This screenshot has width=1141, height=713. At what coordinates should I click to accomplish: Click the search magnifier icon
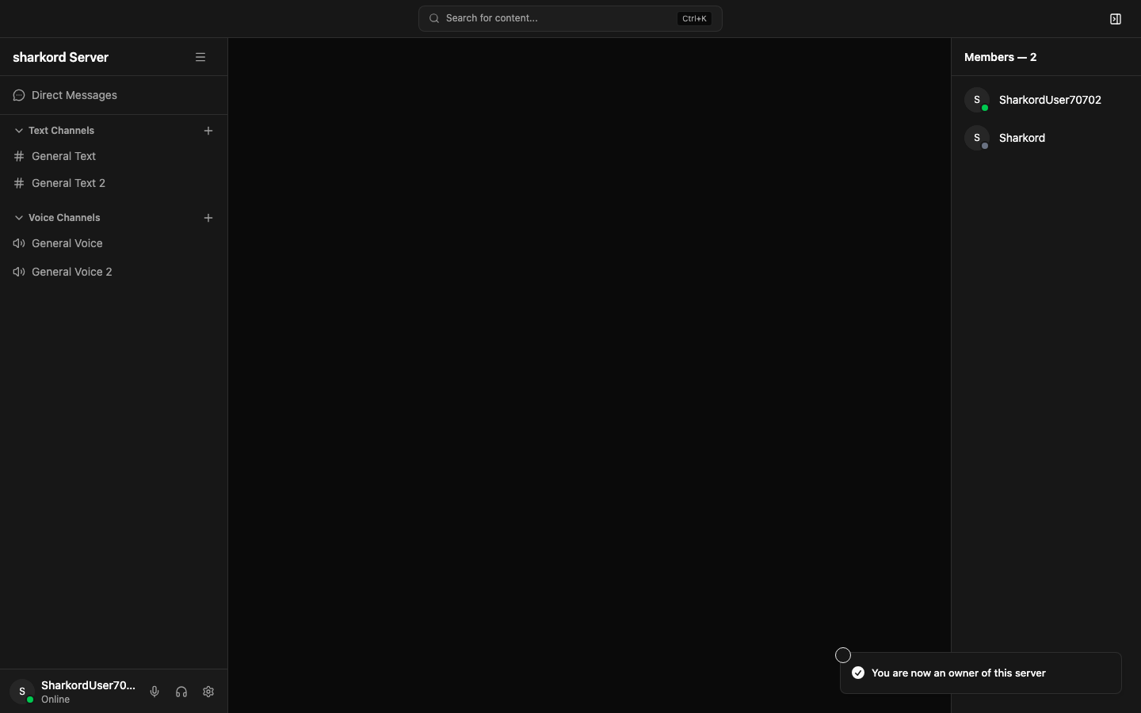point(434,18)
